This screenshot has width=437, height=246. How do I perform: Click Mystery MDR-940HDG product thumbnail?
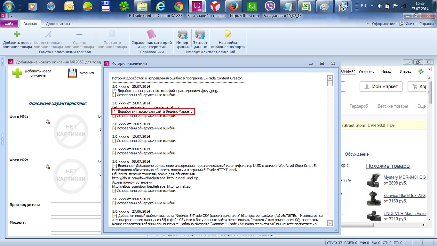[x=373, y=180]
